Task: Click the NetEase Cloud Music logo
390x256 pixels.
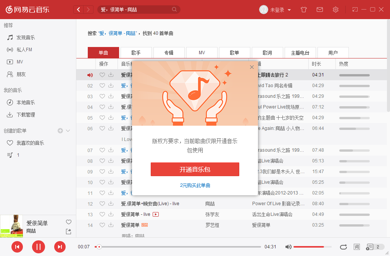Action: [27, 10]
